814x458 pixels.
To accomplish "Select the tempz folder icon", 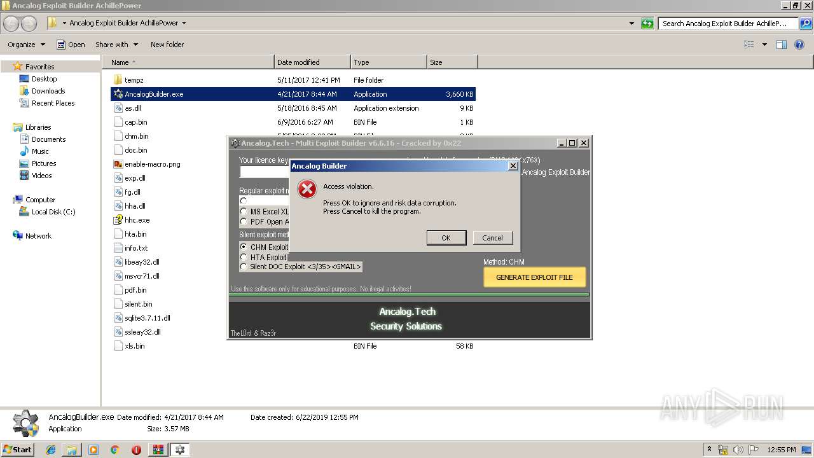I will (x=118, y=80).
